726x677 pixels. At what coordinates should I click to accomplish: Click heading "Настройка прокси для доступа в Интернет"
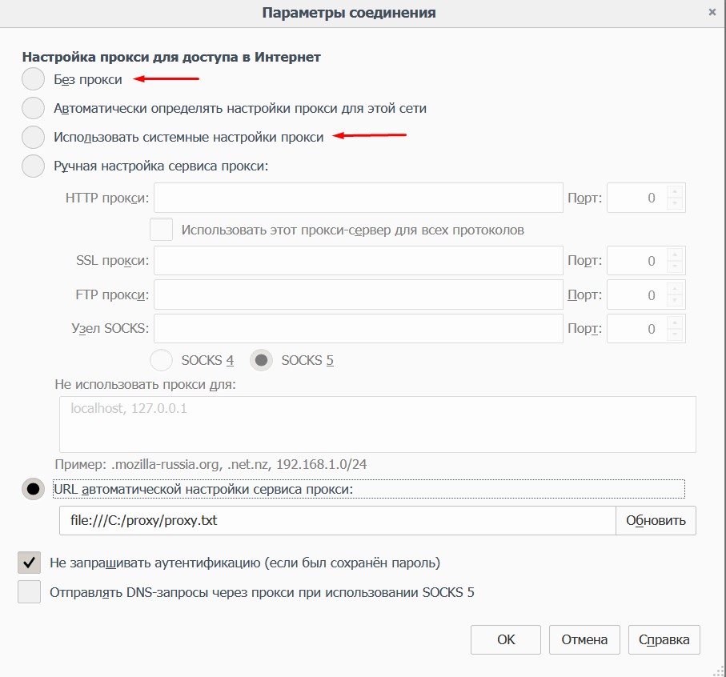171,57
